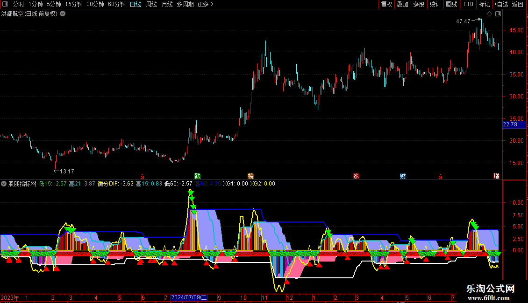The height and width of the screenshot is (303, 528).
Task: Open the F10 company info
Action: (468, 4)
